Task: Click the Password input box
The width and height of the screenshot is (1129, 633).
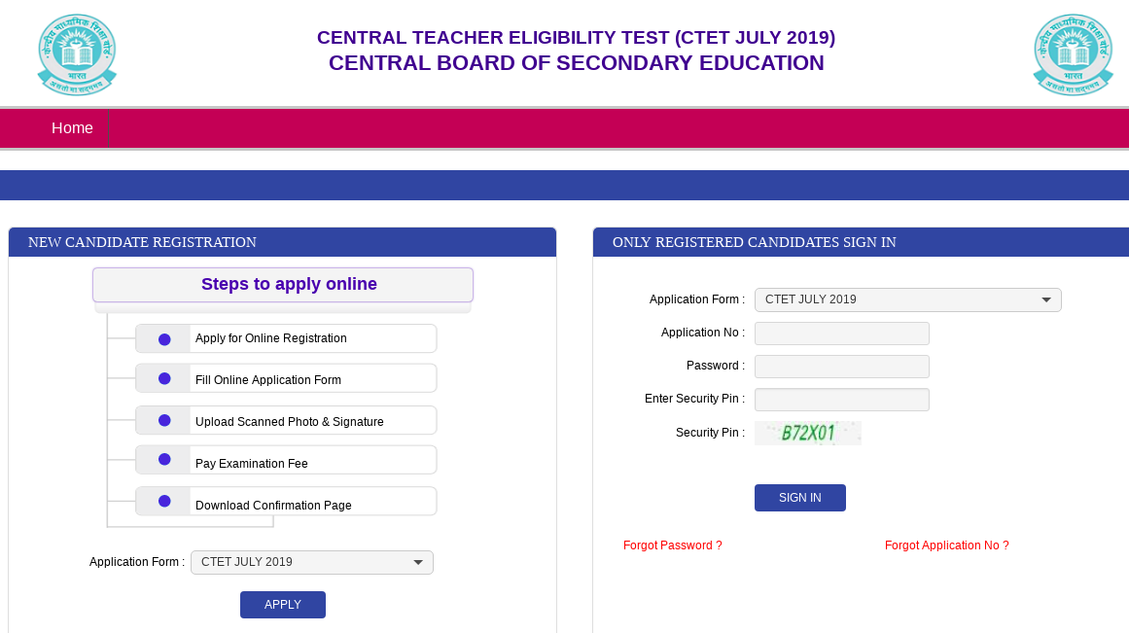Action: point(841,366)
